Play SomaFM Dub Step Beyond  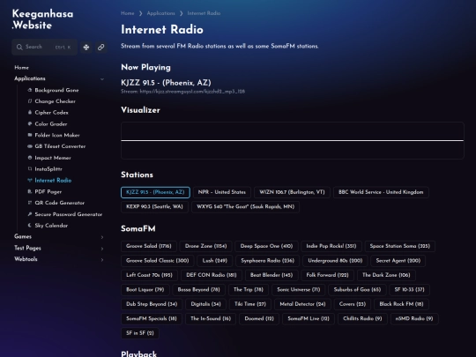(152, 304)
